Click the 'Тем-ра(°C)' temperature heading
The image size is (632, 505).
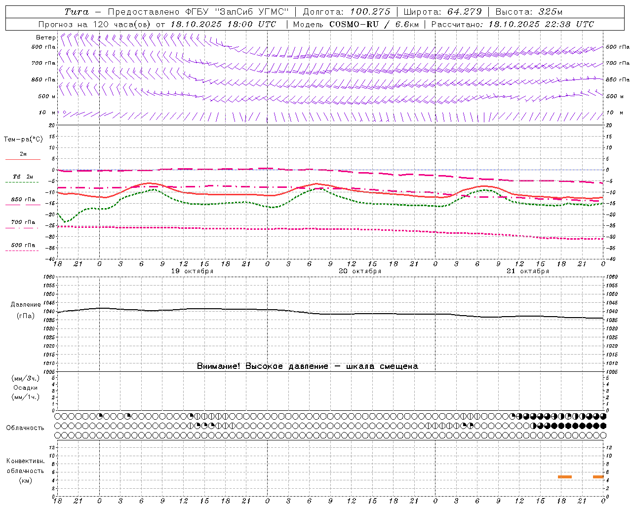coord(23,140)
